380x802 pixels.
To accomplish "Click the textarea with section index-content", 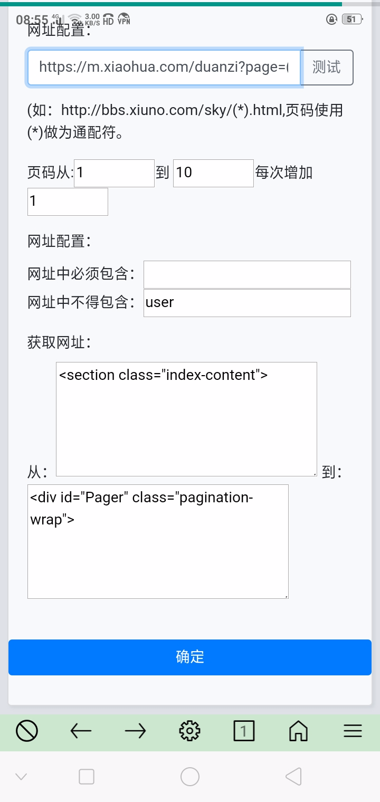I will coord(186,419).
